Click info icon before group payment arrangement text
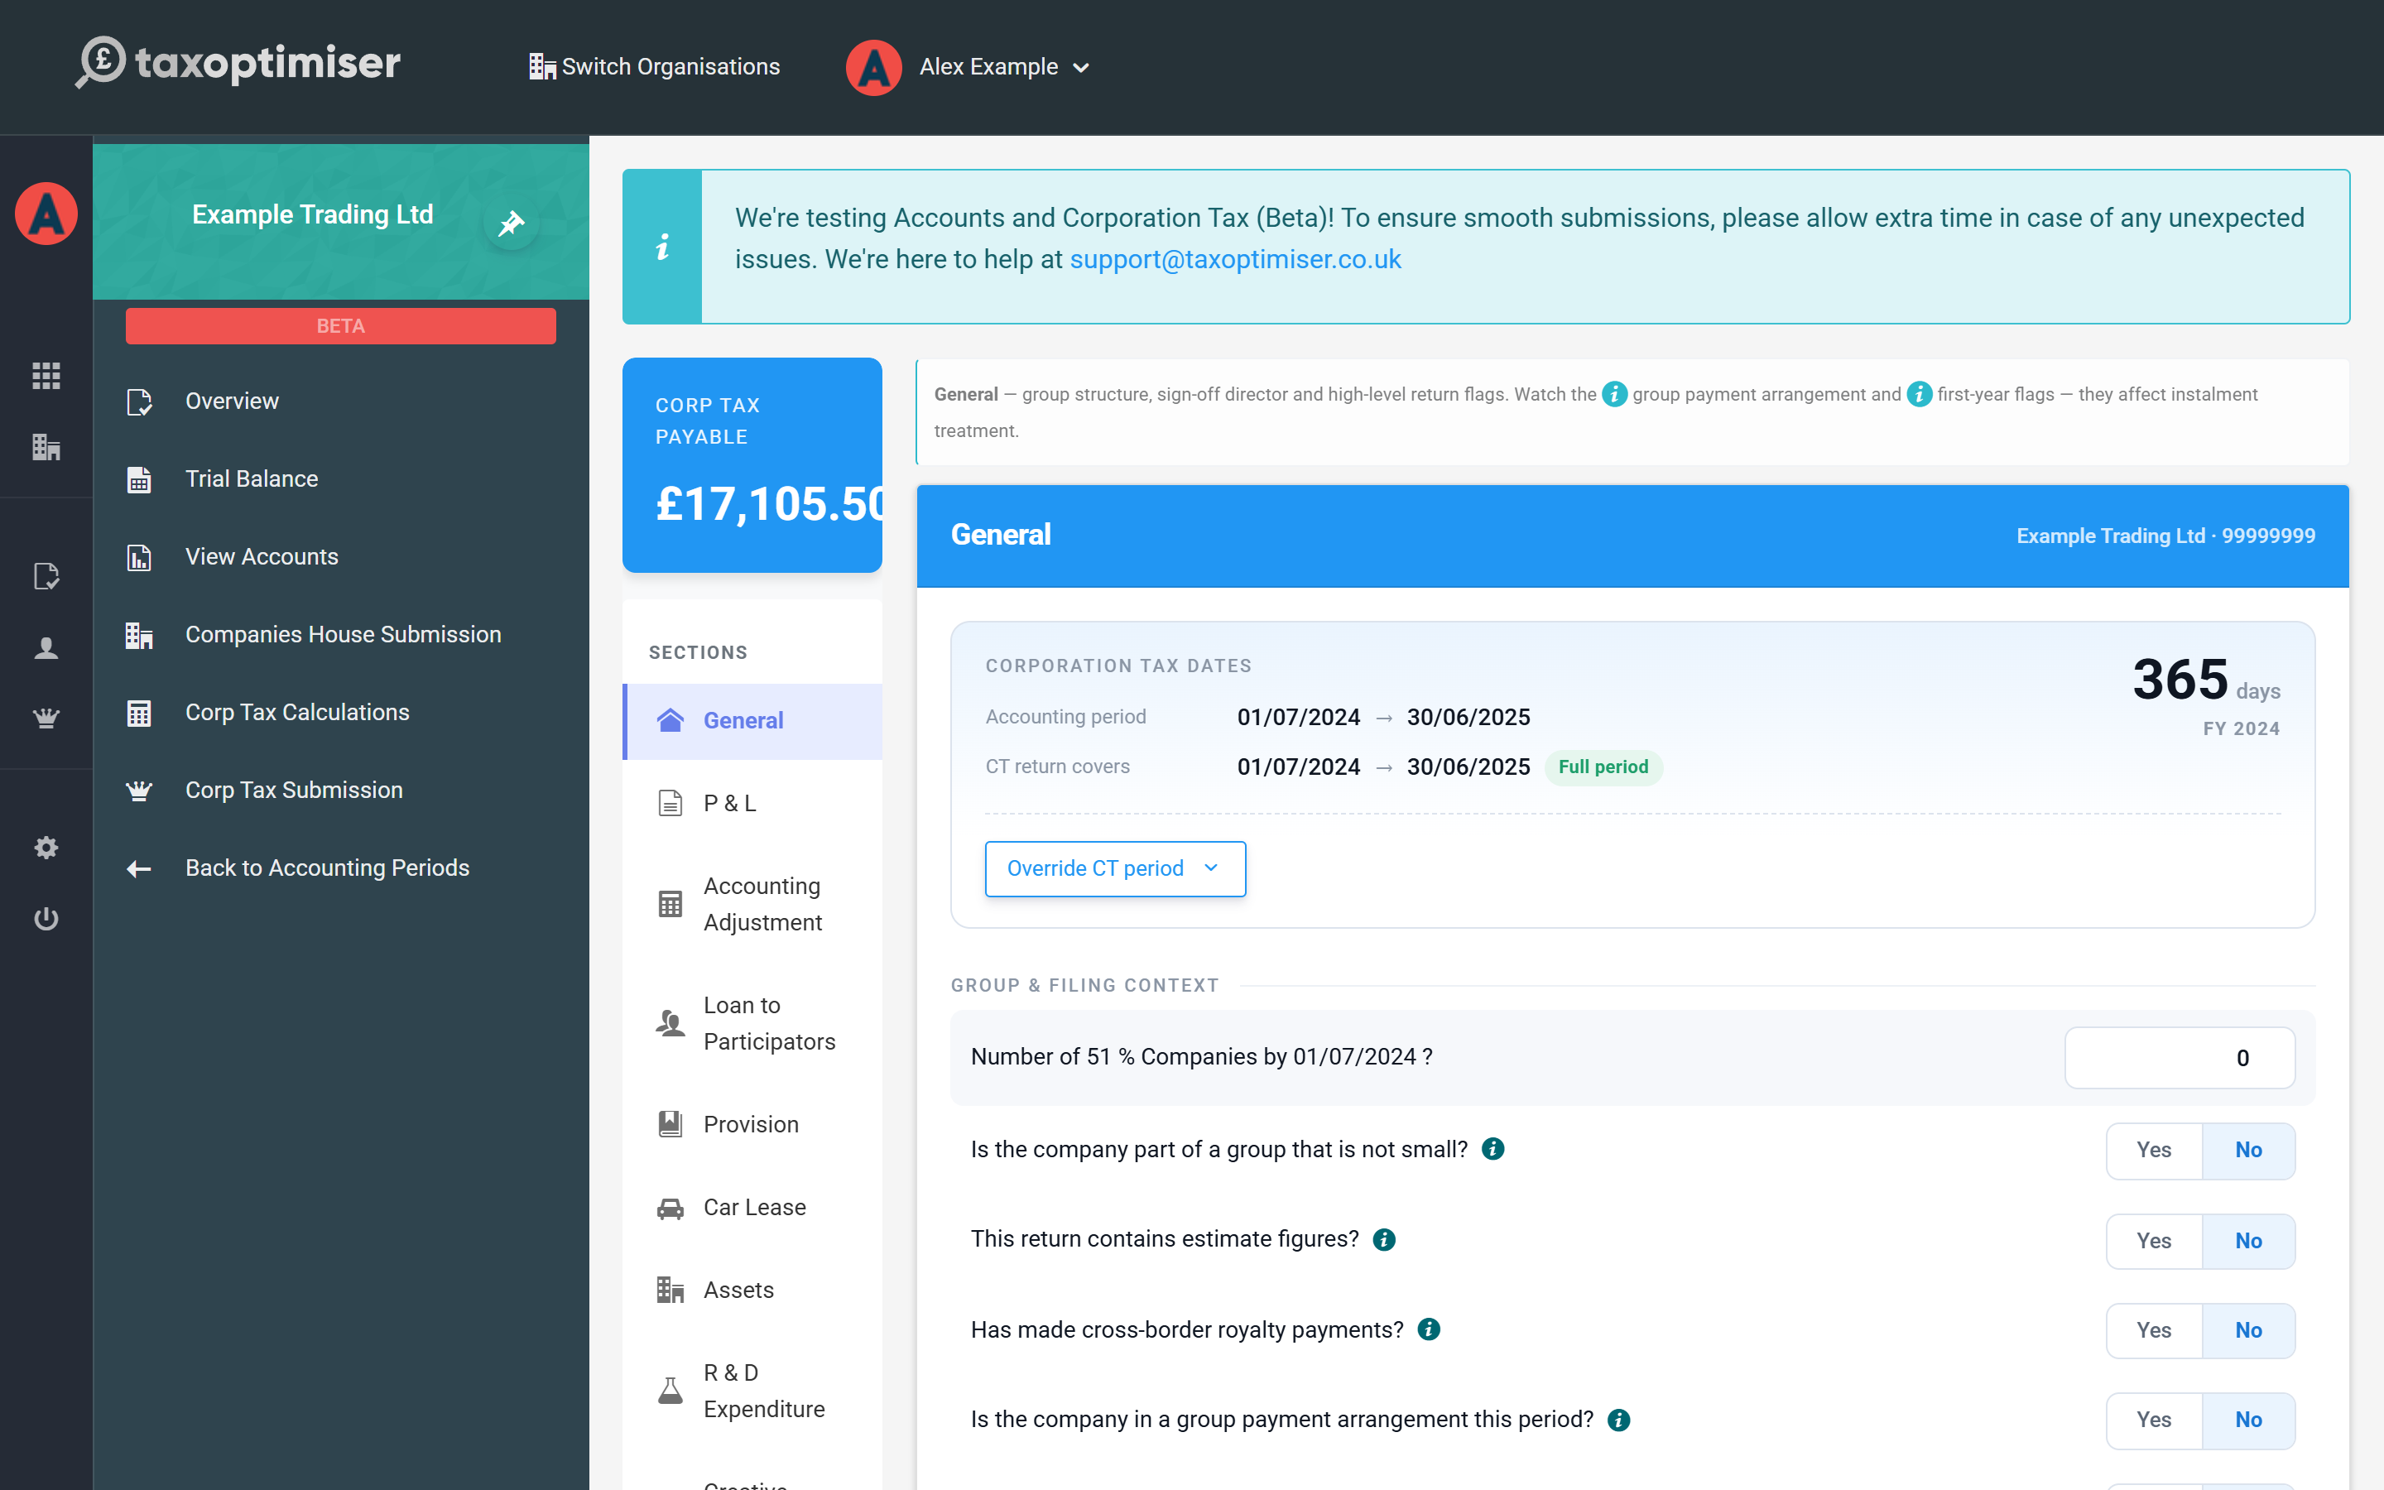This screenshot has height=1490, width=2384. [x=1615, y=394]
